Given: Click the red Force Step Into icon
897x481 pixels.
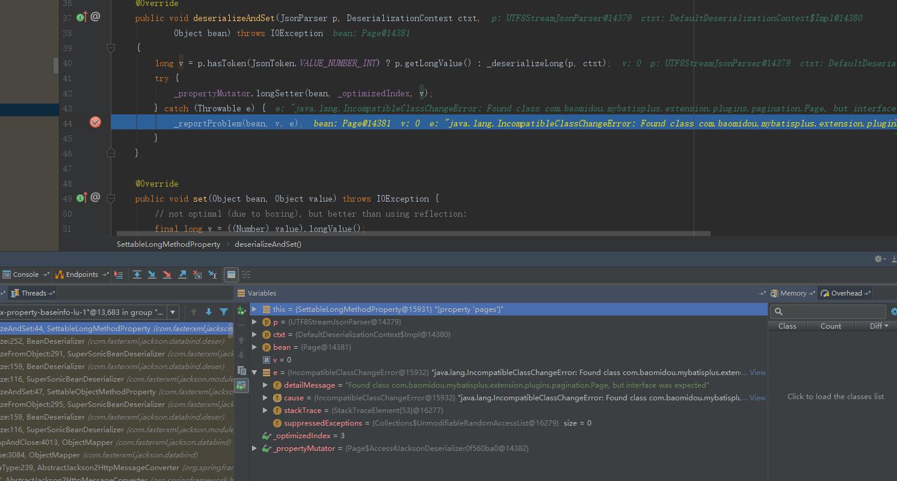Looking at the screenshot, I should point(167,275).
